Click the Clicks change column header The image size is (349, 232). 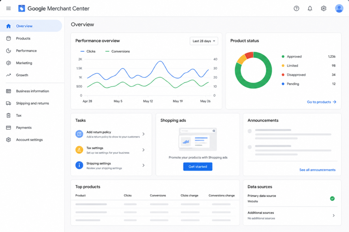tap(189, 195)
